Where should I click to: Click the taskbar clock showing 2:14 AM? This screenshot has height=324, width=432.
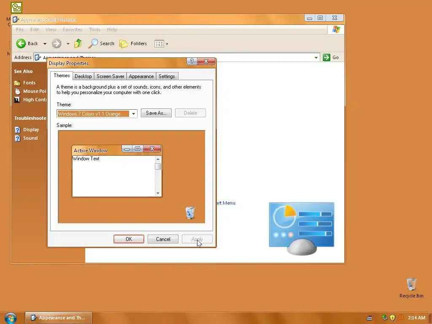coord(416,318)
